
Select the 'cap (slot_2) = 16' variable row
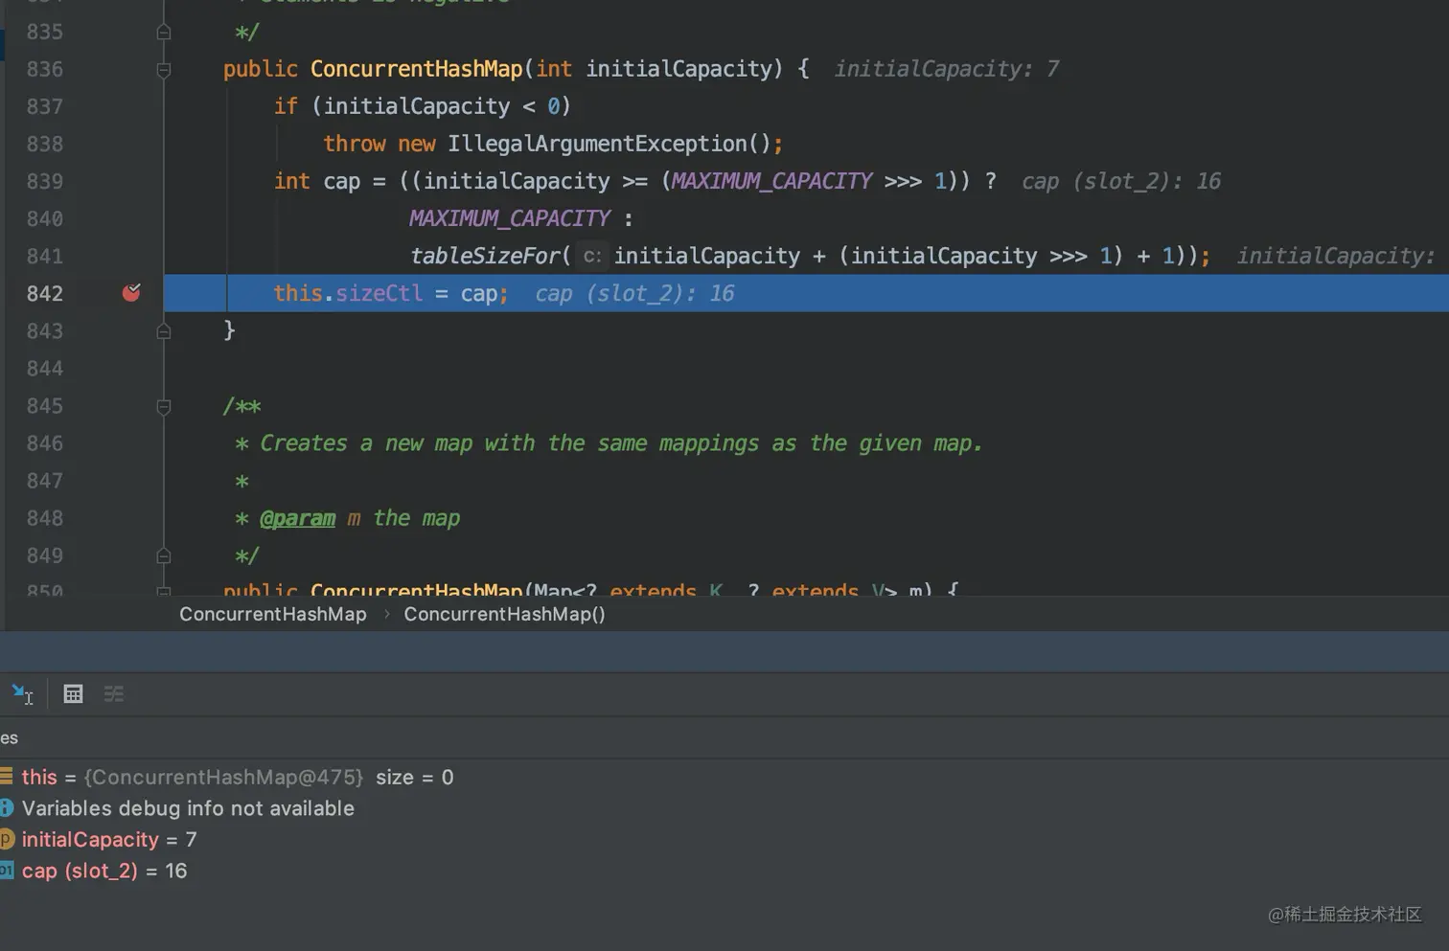724,871
